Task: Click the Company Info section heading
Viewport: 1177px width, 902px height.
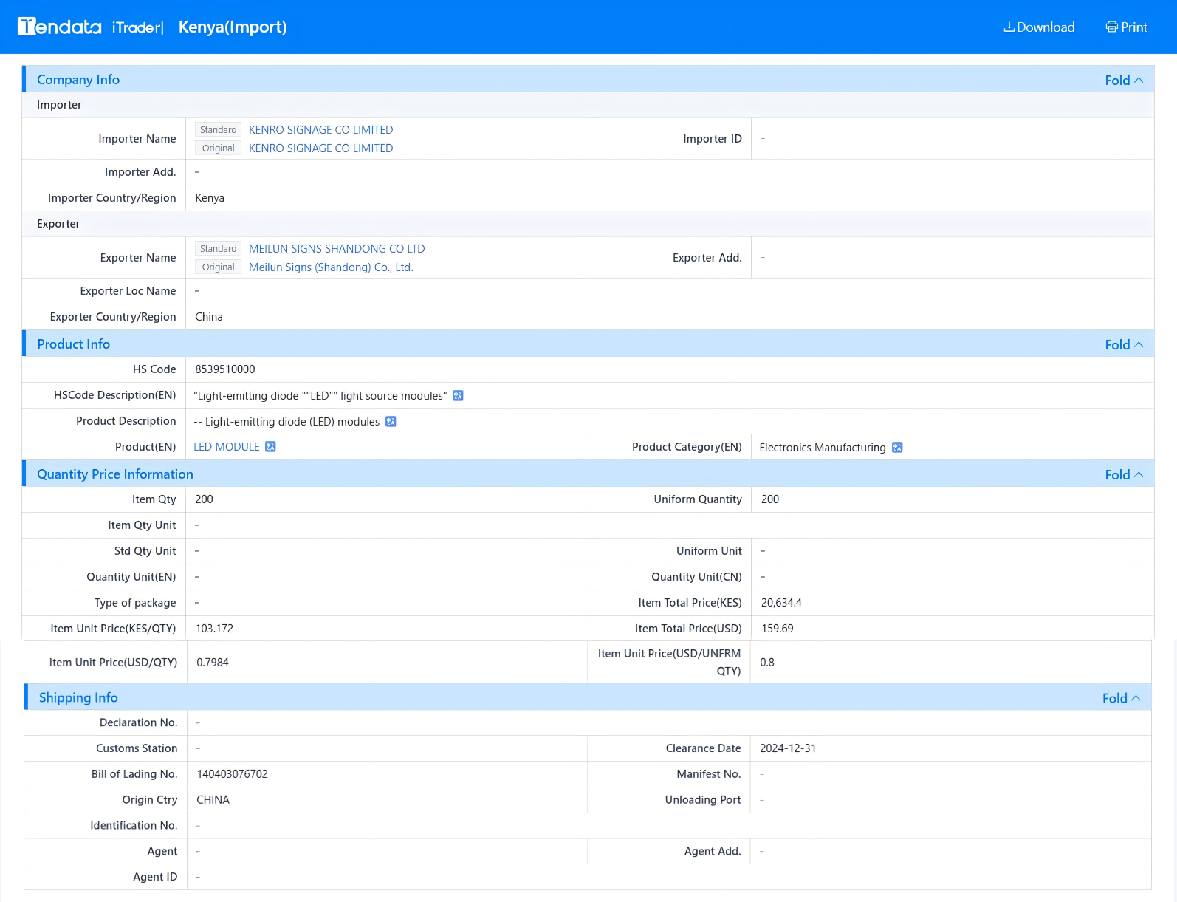Action: [78, 80]
